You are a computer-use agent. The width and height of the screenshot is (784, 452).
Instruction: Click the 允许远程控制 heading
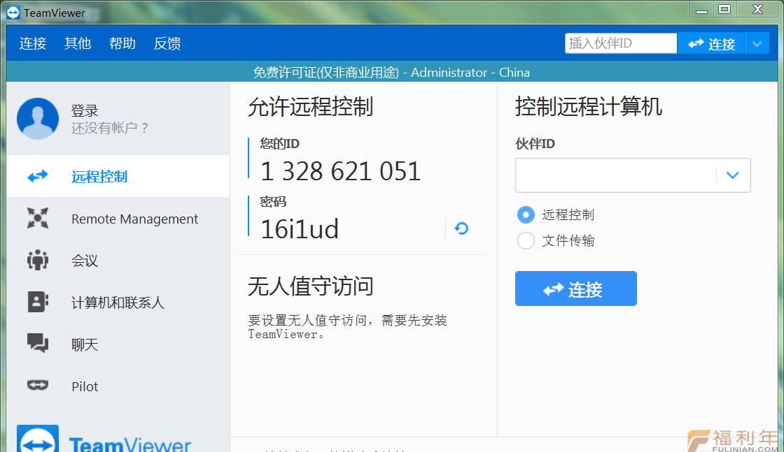click(311, 107)
